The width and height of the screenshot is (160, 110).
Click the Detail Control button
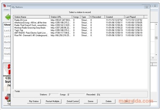[72, 101]
